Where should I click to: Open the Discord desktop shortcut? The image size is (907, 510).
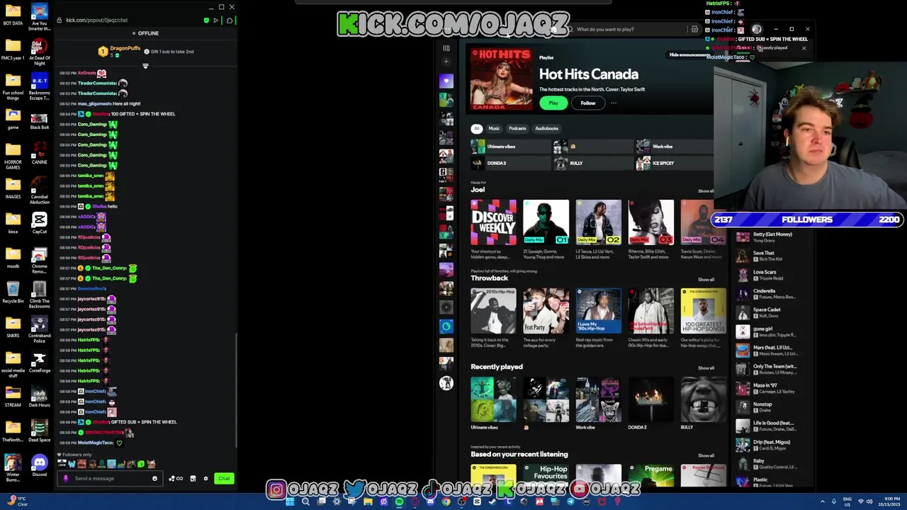click(x=40, y=465)
